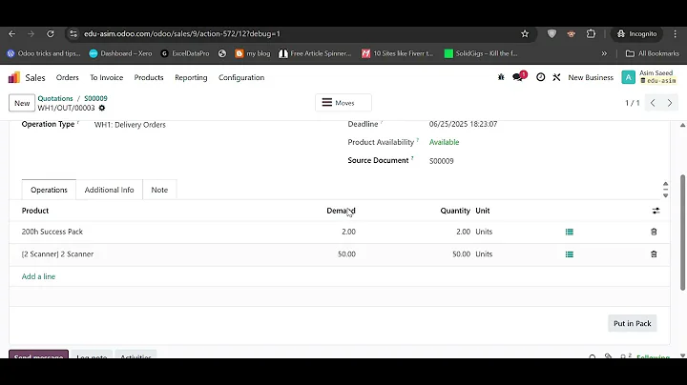Open the conversations chat icon
The image size is (687, 385).
(x=519, y=77)
